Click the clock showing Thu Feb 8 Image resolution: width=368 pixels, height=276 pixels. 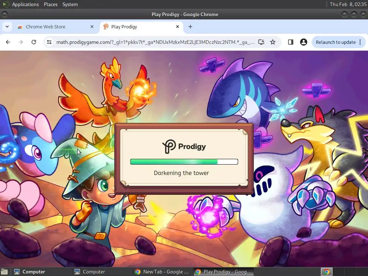348,4
